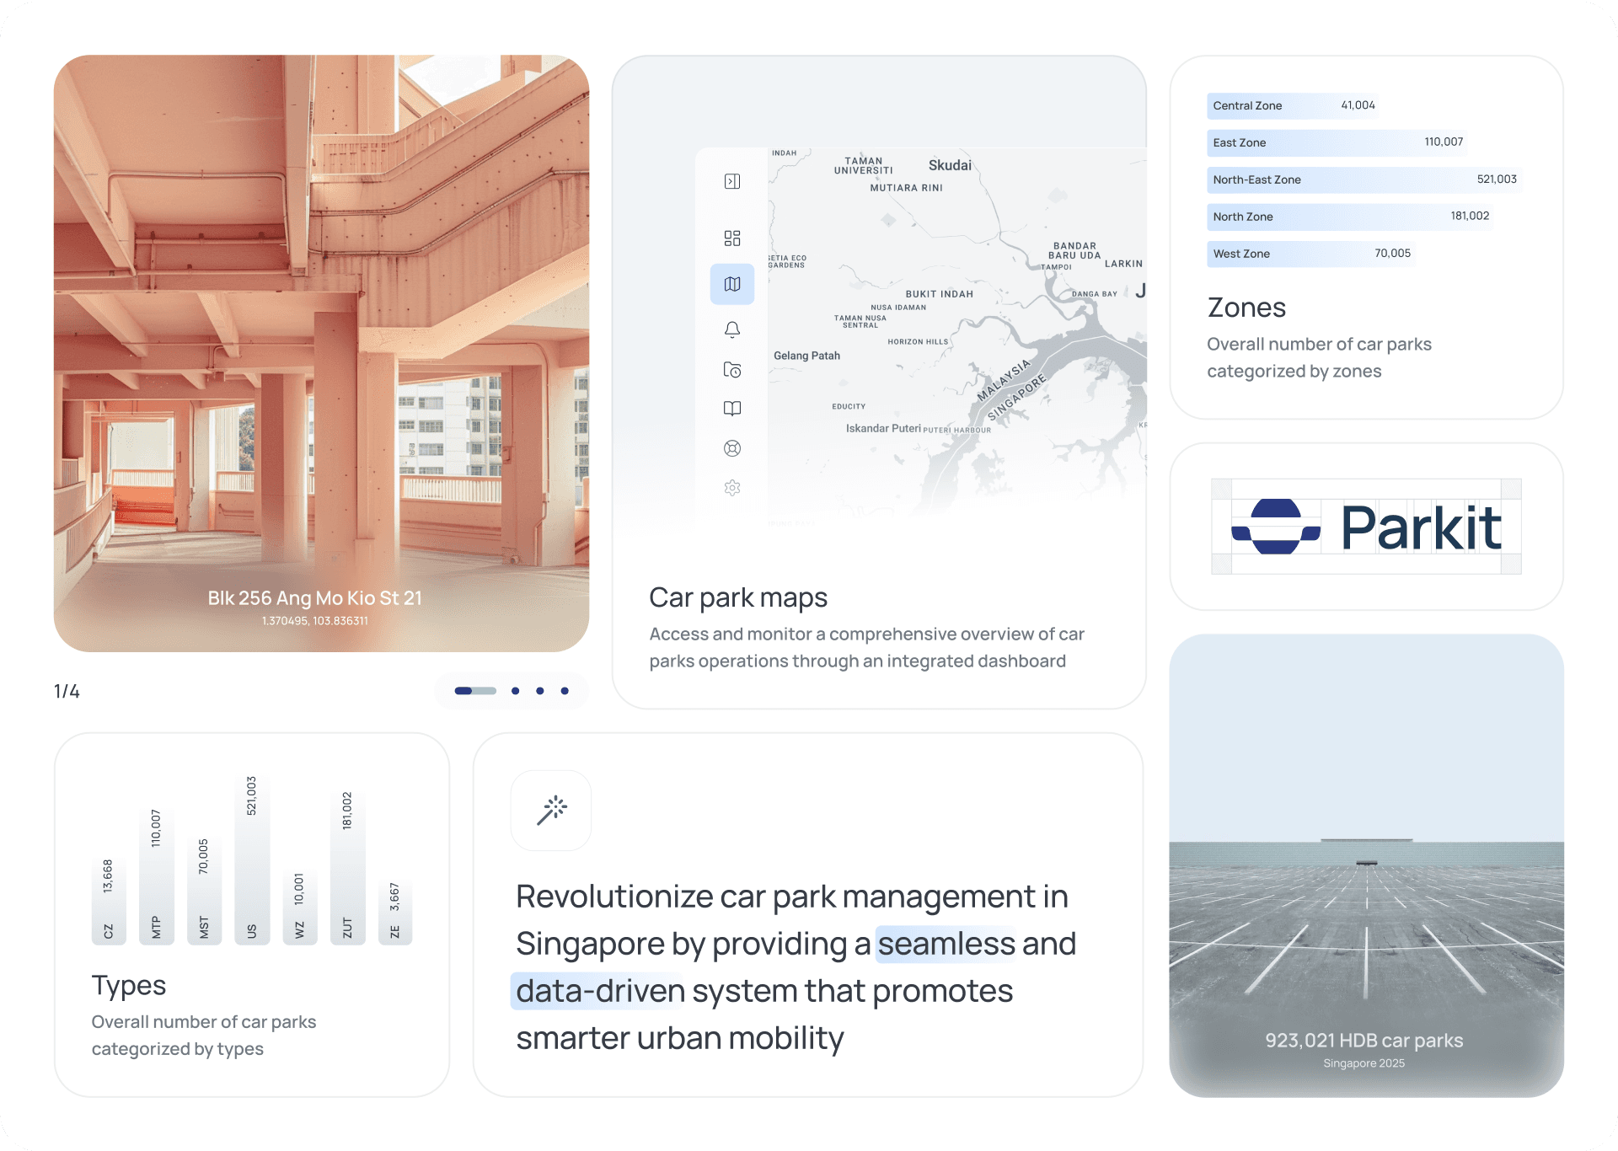Viewport: 1618px width, 1151px height.
Task: Go to fourth carousel slide dot
Action: tap(565, 691)
